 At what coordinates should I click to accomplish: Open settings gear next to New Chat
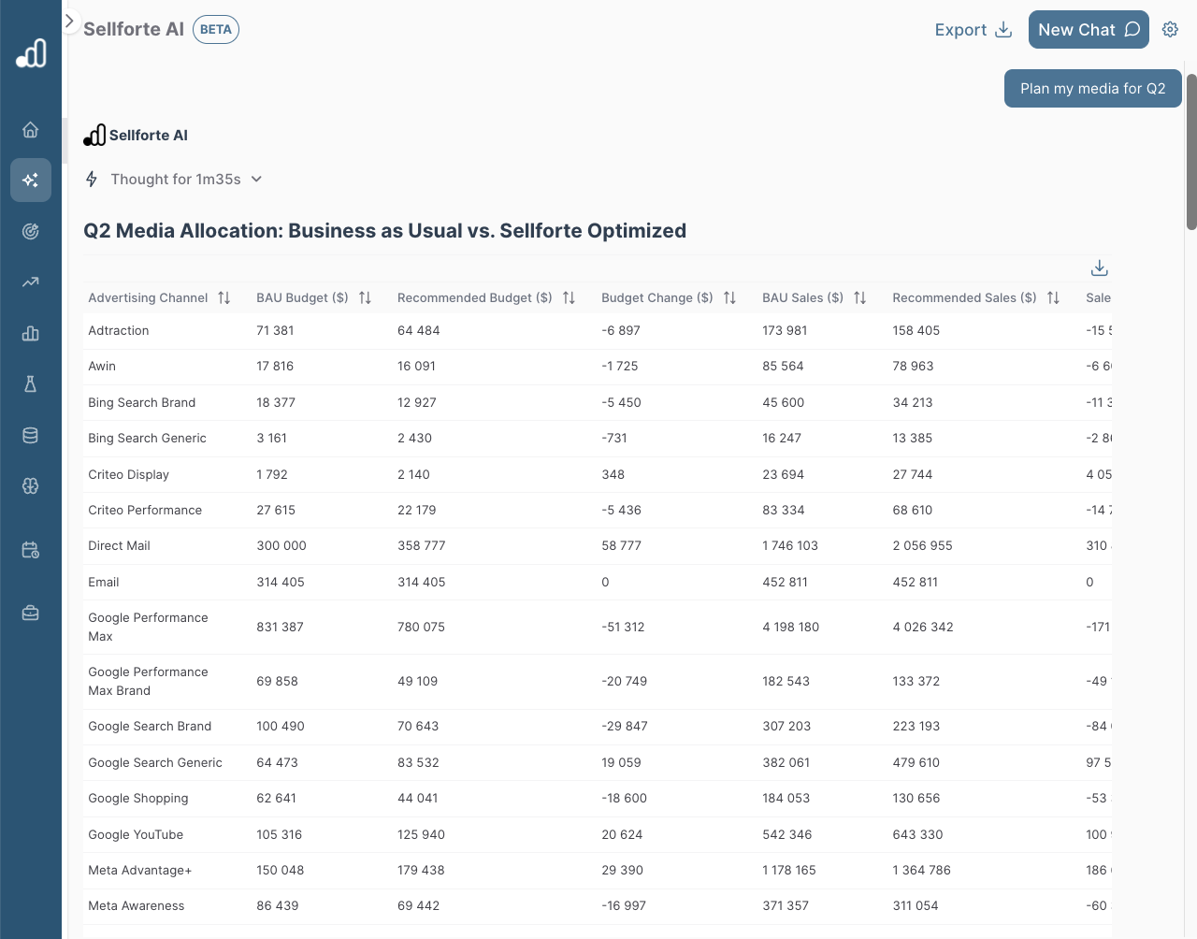[x=1170, y=30]
